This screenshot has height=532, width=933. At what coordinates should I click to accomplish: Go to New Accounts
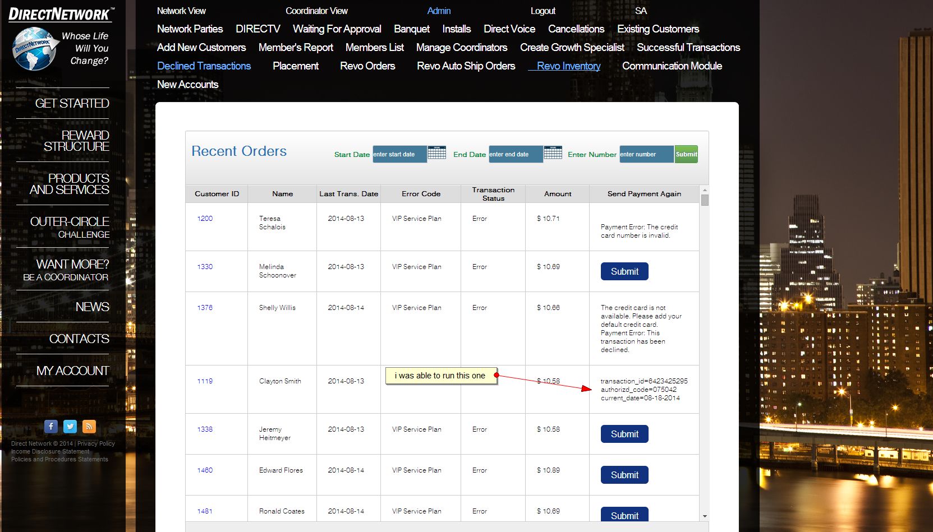coord(187,85)
